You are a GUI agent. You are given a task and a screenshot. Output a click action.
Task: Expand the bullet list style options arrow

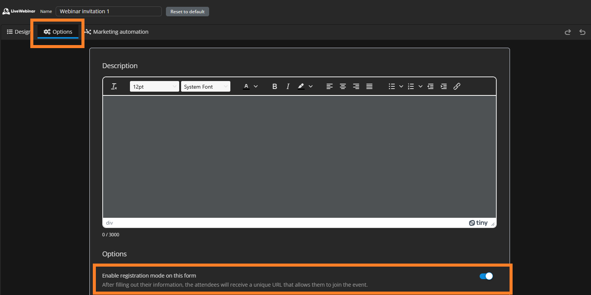point(401,87)
